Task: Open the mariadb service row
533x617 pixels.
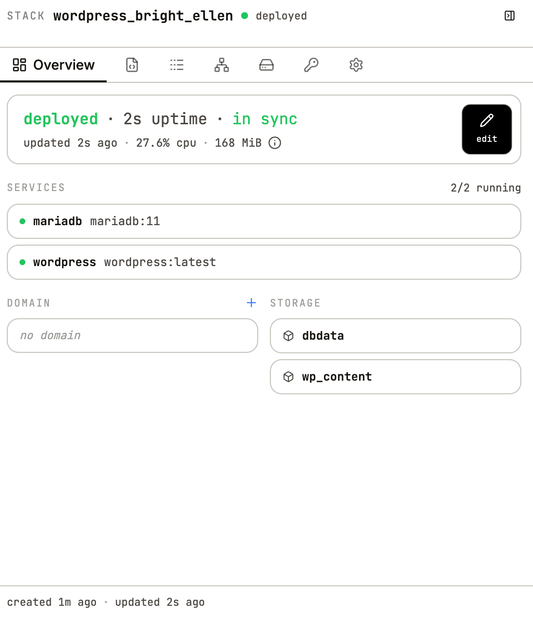Action: 264,221
